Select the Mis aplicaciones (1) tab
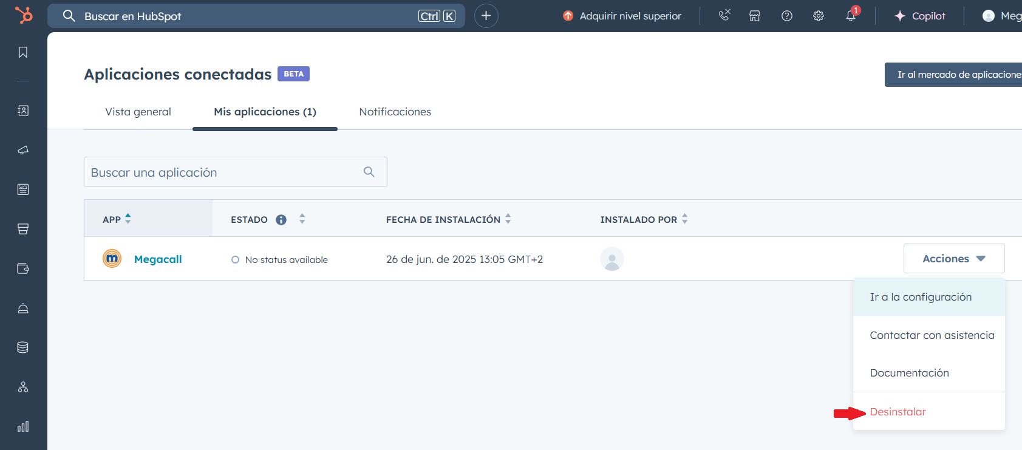This screenshot has width=1022, height=450. (265, 112)
